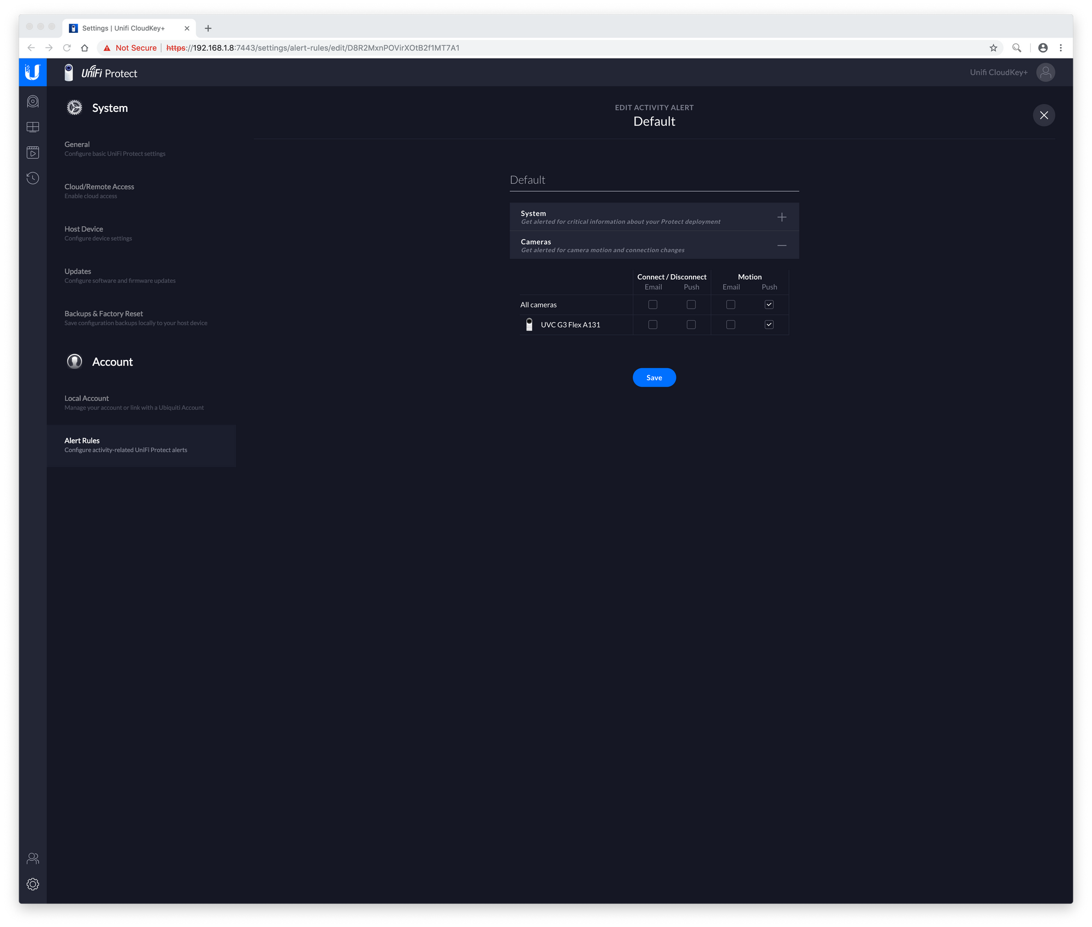Open the live view grid icon

[x=33, y=127]
